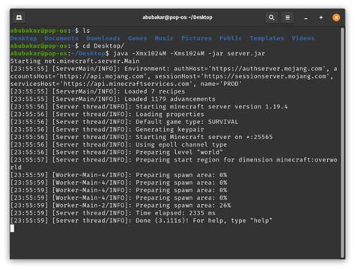
Task: Click the Videos directory name
Action: (303, 38)
